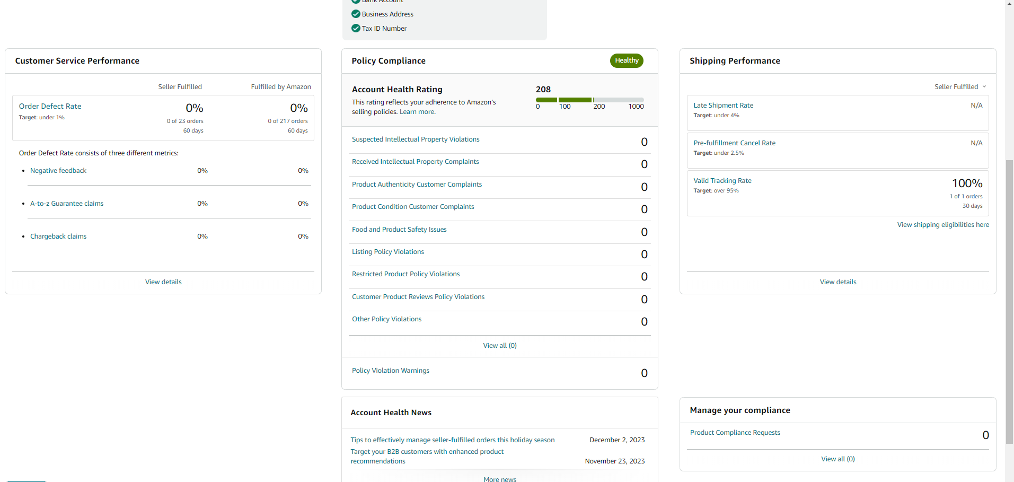
Task: Open Product Authenticity Customer Complaints
Action: point(417,184)
